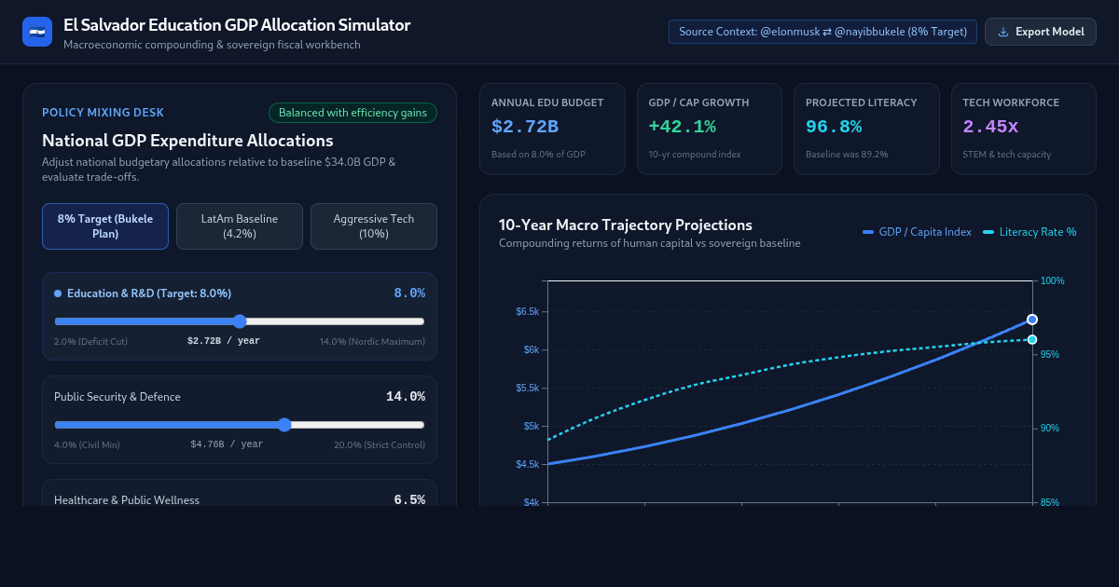
Task: Click the El Salvador flag app logo
Action: pos(37,32)
